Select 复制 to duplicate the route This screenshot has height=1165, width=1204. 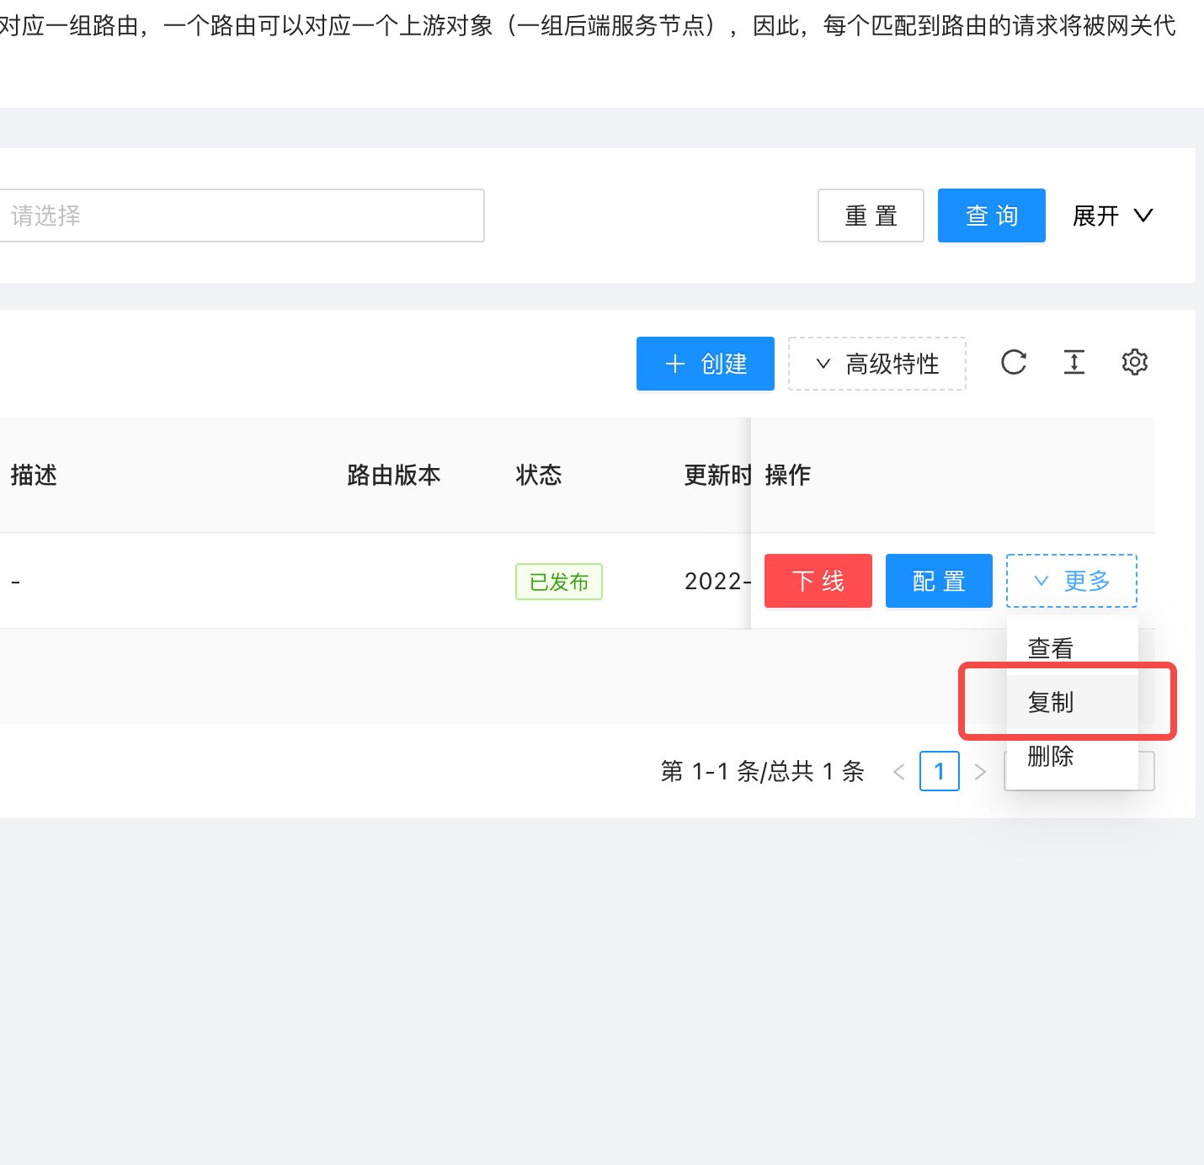pos(1051,702)
